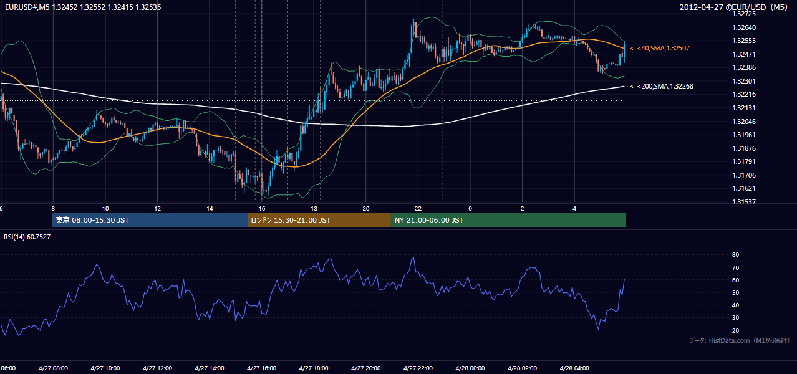Click hour marker 18 under the price chart
The height and width of the screenshot is (374, 797).
tap(314, 208)
